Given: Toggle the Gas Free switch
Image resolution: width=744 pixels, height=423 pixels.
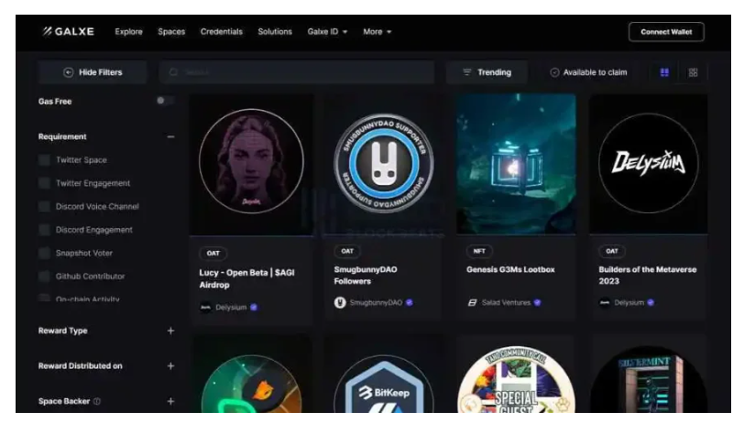Looking at the screenshot, I should coord(165,101).
